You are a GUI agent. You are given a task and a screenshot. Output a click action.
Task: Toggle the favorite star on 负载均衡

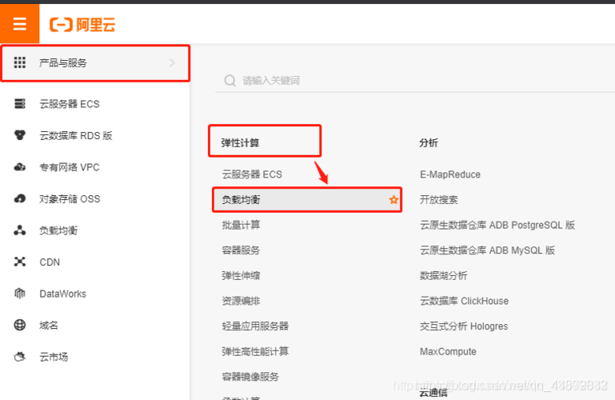tap(393, 200)
